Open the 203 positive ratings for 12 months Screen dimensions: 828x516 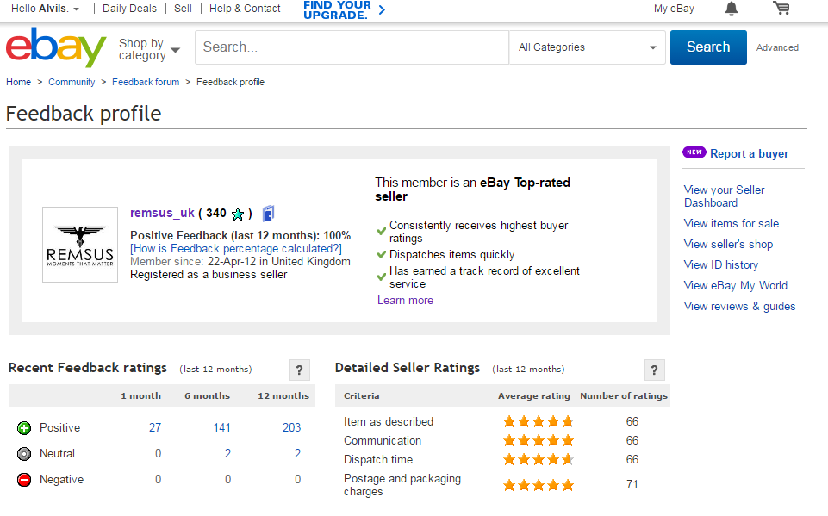click(291, 427)
